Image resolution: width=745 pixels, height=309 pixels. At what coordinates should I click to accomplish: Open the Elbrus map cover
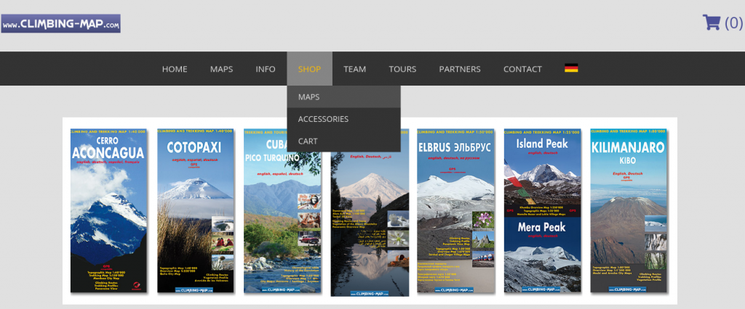(455, 210)
